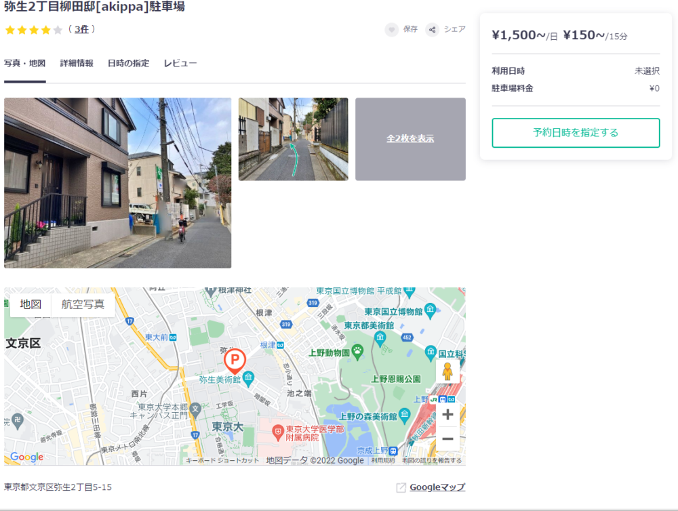This screenshot has width=678, height=511.
Task: Click 予約日時を指定する button
Action: [x=576, y=133]
